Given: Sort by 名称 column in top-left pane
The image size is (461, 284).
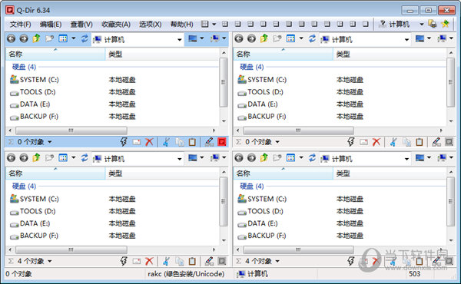Looking at the screenshot, I should [55, 54].
